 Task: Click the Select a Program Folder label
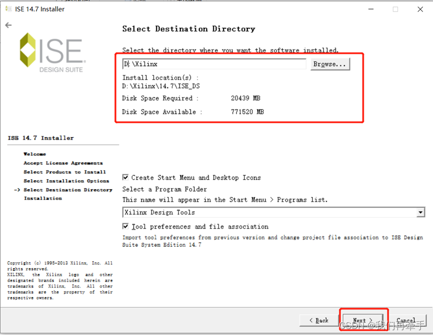165,189
